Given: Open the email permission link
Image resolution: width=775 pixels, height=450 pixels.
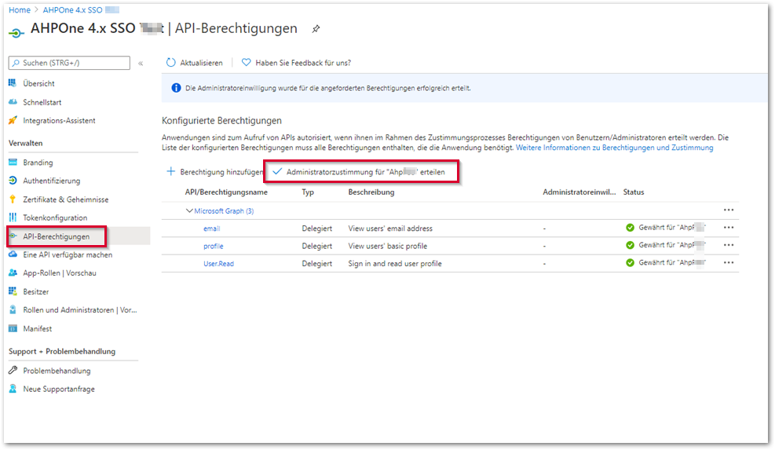Looking at the screenshot, I should tap(211, 229).
